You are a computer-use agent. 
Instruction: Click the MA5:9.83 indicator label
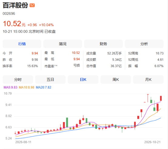pos(11,88)
